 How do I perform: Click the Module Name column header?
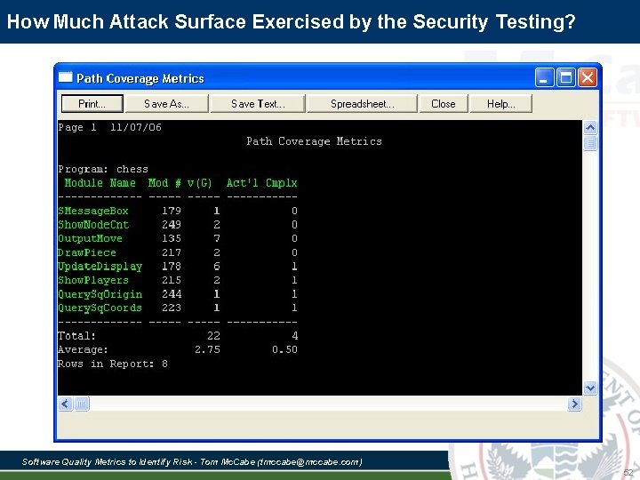[x=100, y=183]
